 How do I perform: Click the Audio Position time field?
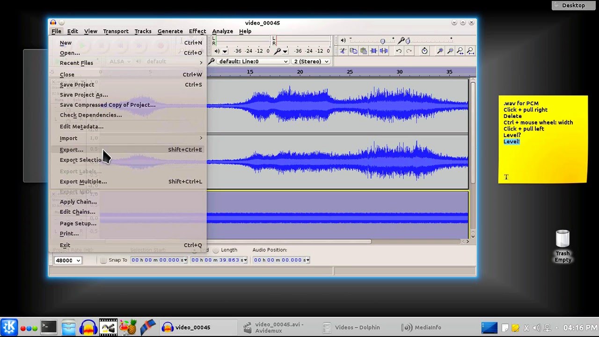[281, 260]
